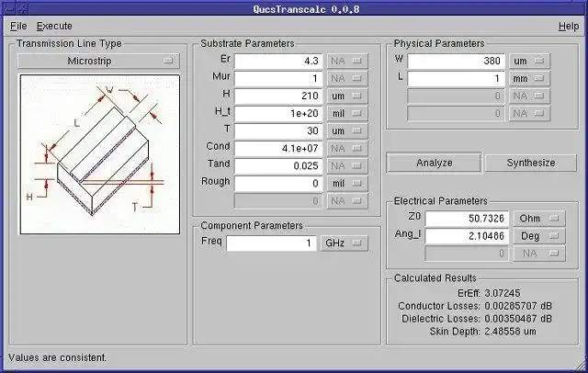Open the Execute menu
The image size is (588, 373).
54,27
